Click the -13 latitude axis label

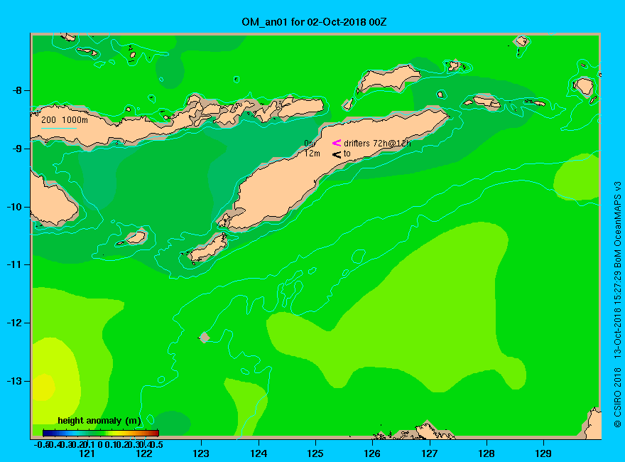coord(14,381)
